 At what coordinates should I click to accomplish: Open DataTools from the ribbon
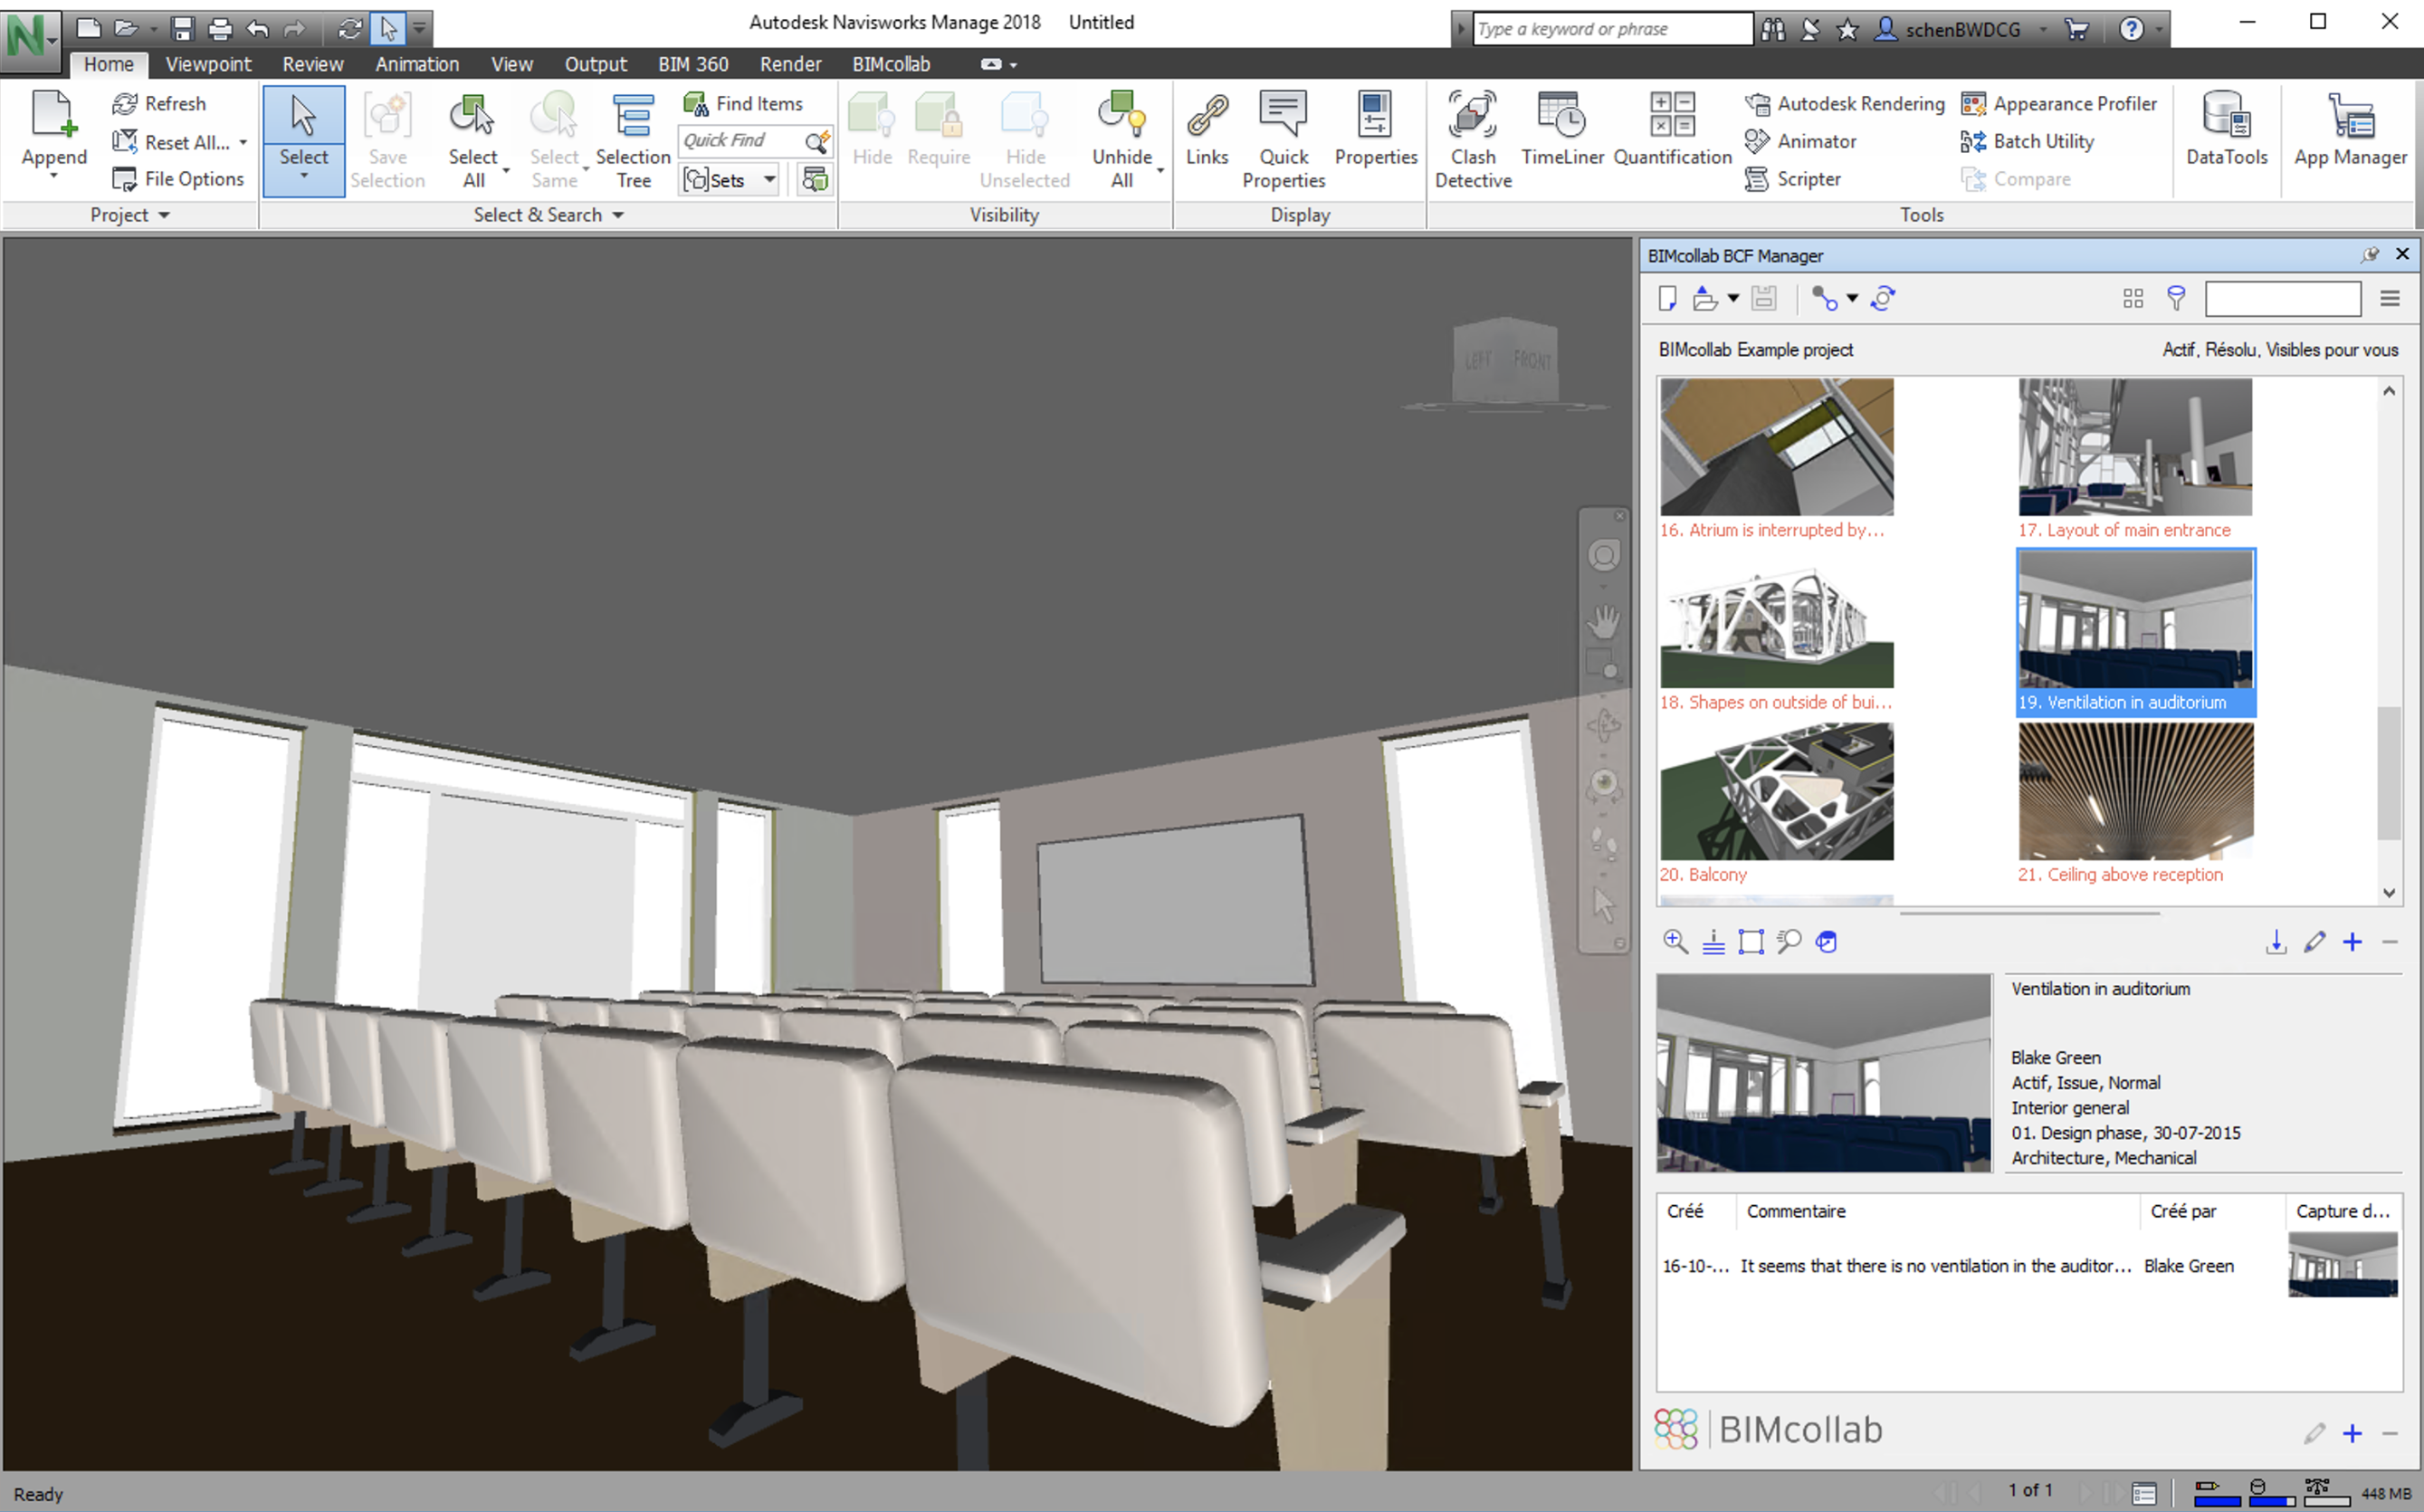point(2226,128)
